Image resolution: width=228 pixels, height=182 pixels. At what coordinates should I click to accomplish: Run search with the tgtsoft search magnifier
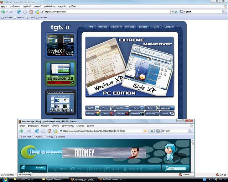tap(225, 12)
